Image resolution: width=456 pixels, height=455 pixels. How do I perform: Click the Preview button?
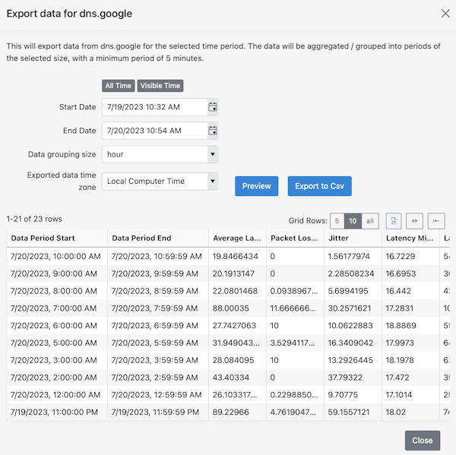256,186
